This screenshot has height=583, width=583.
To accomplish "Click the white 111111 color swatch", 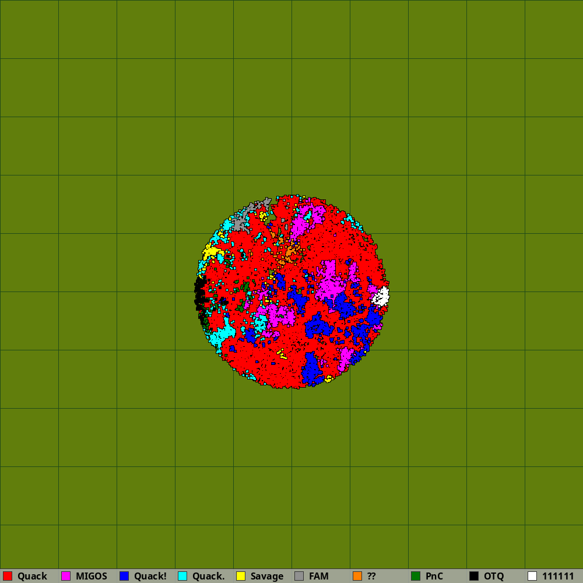I will [x=532, y=576].
